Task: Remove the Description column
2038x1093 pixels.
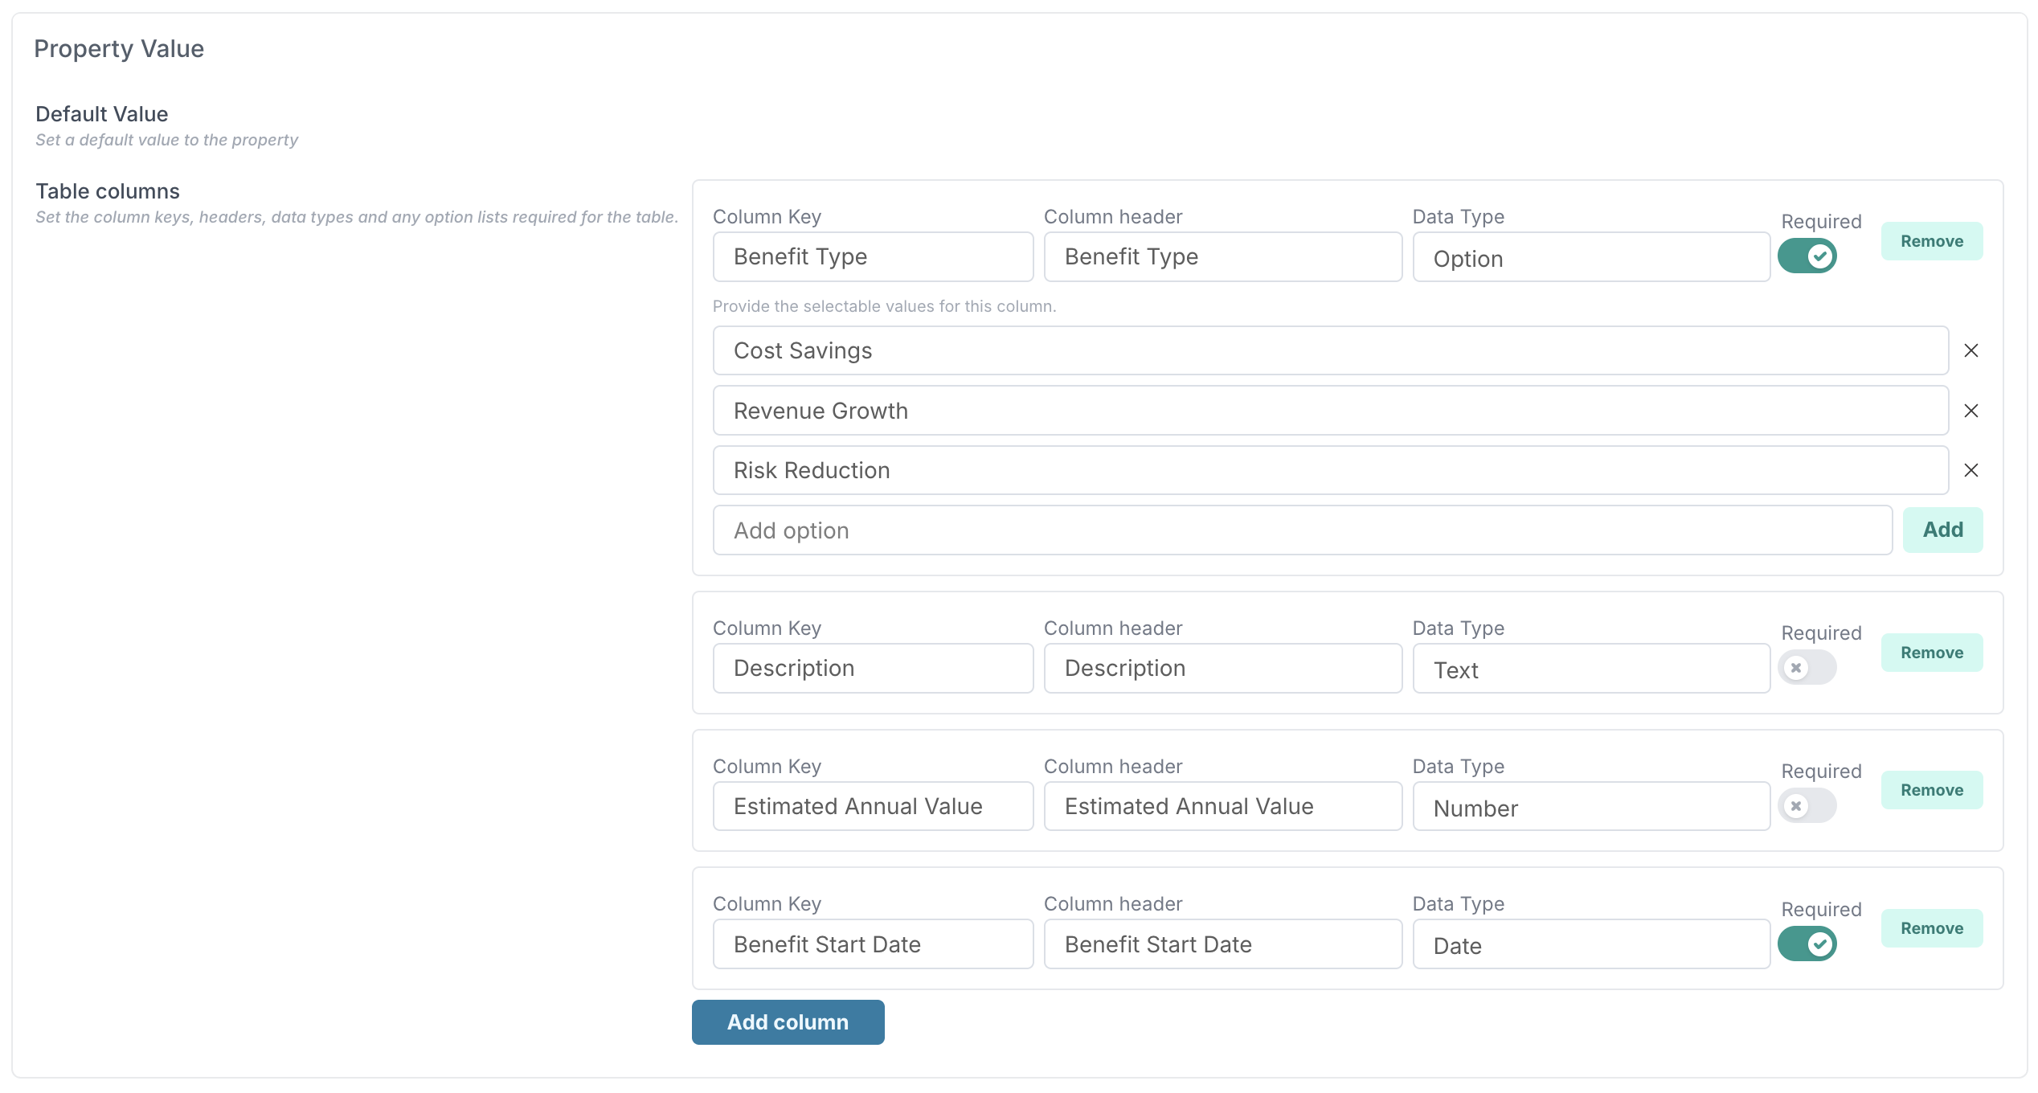Action: pos(1931,653)
